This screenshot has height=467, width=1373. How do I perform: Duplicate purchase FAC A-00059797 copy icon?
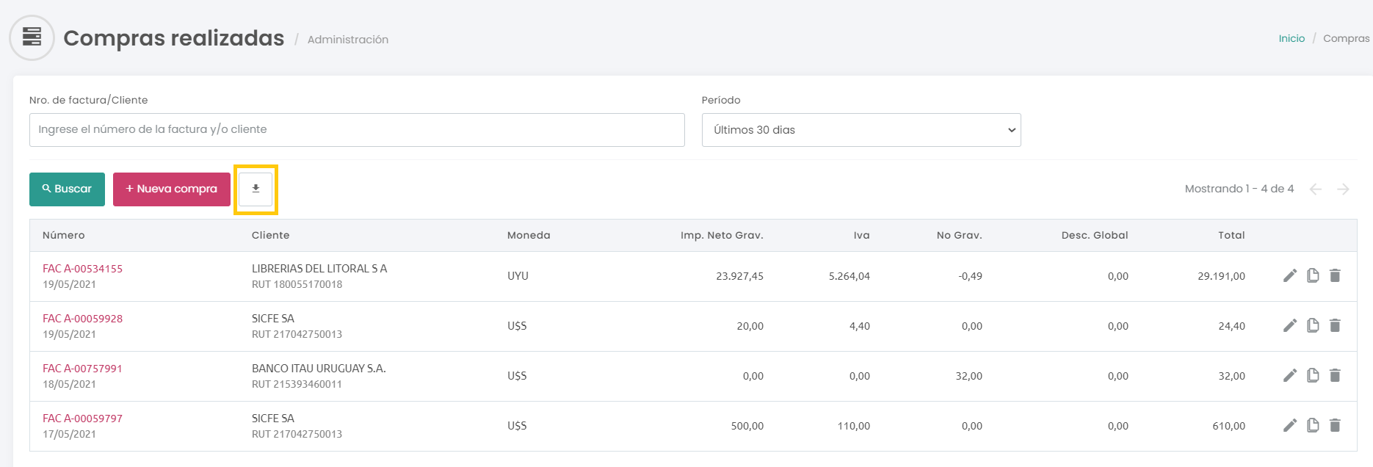pos(1313,425)
